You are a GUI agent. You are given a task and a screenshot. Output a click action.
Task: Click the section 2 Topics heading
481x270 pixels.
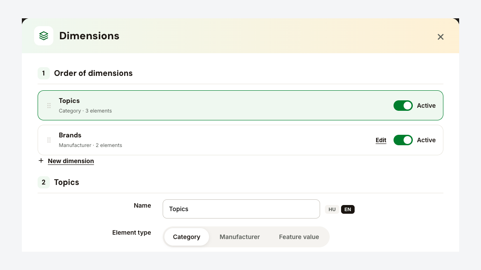click(x=66, y=182)
